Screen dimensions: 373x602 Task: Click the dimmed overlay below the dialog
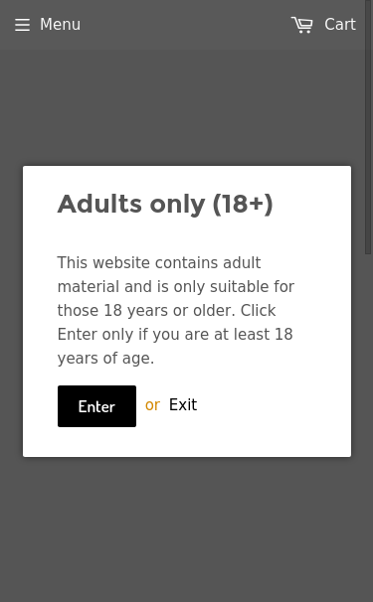187,529
